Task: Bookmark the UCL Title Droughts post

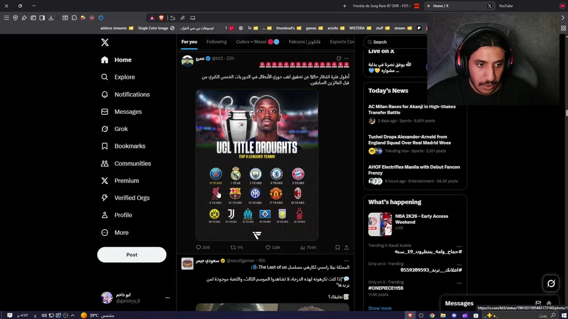Action: tap(337, 247)
